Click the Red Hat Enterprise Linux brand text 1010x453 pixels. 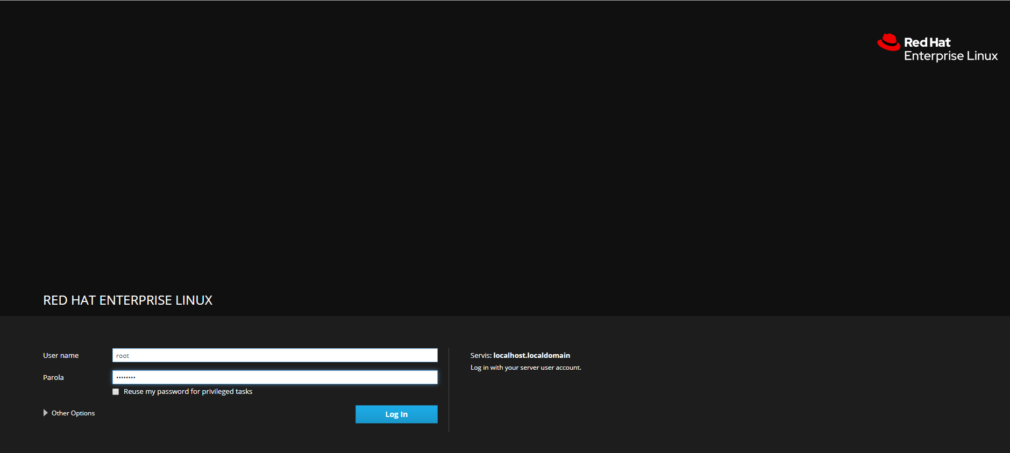pos(950,49)
